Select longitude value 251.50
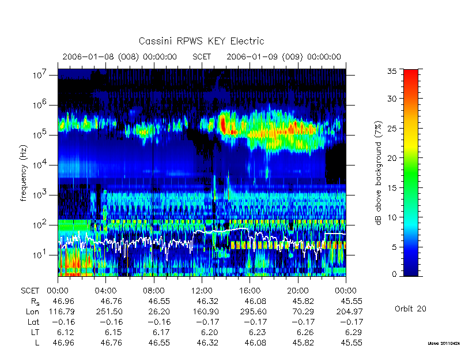The height and width of the screenshot is (346, 461). tap(109, 311)
